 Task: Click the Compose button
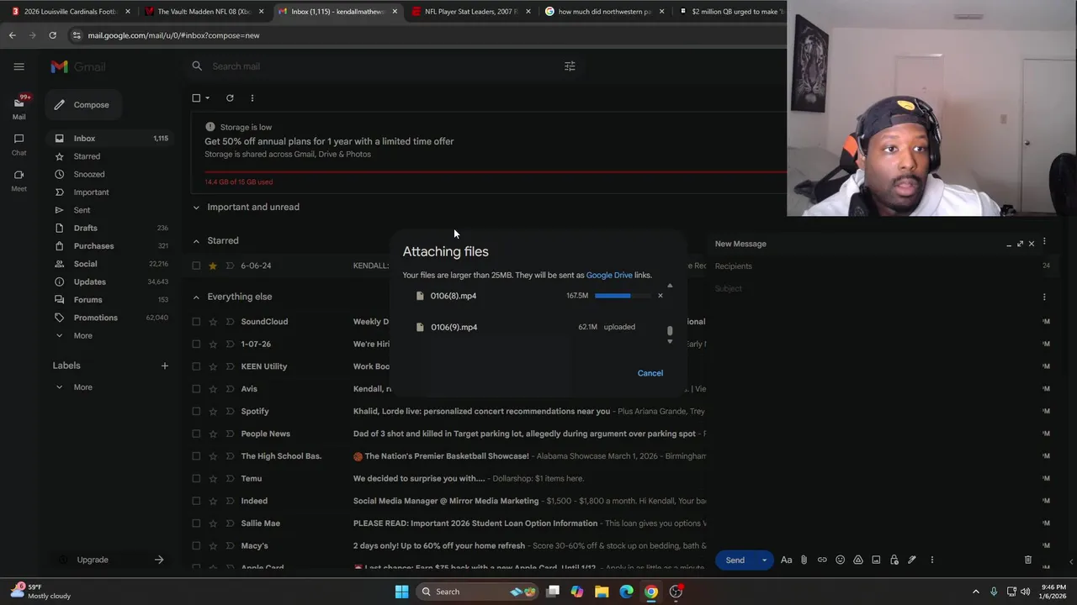[x=82, y=105]
